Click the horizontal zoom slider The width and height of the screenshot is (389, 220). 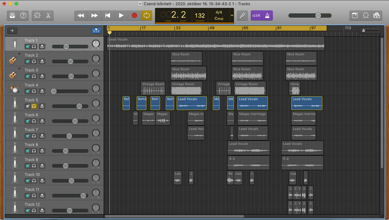tap(370, 30)
